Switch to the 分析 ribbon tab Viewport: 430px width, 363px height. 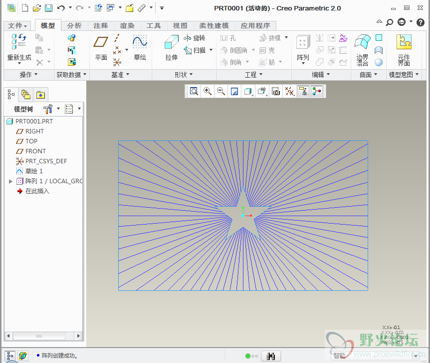tap(74, 26)
